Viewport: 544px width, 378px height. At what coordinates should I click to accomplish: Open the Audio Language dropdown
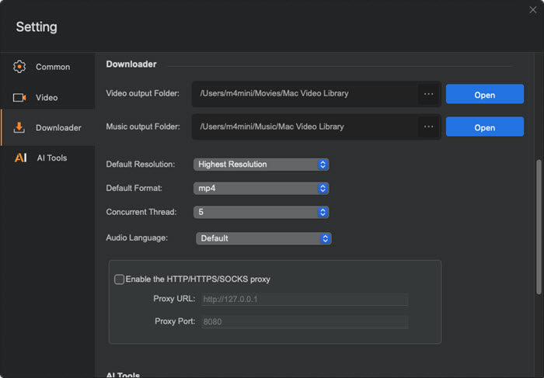[x=263, y=238]
